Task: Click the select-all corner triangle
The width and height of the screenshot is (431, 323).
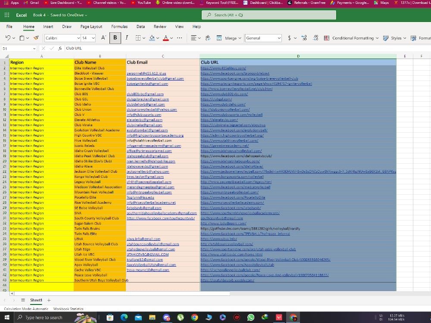Action: tap(6, 56)
